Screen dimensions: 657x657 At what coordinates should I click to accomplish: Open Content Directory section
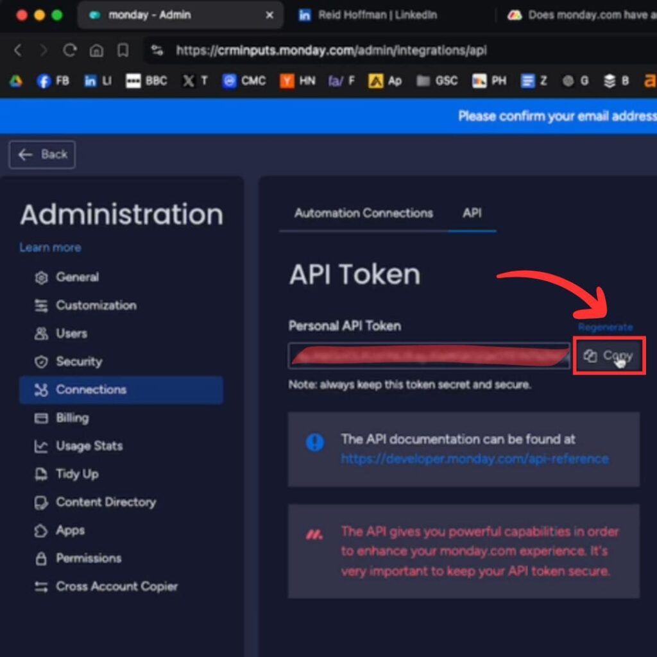pyautogui.click(x=95, y=502)
